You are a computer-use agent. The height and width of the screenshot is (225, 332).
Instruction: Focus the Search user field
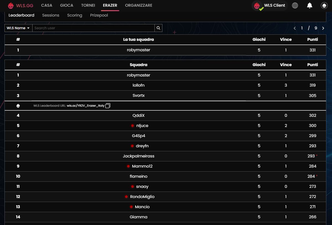pos(94,28)
